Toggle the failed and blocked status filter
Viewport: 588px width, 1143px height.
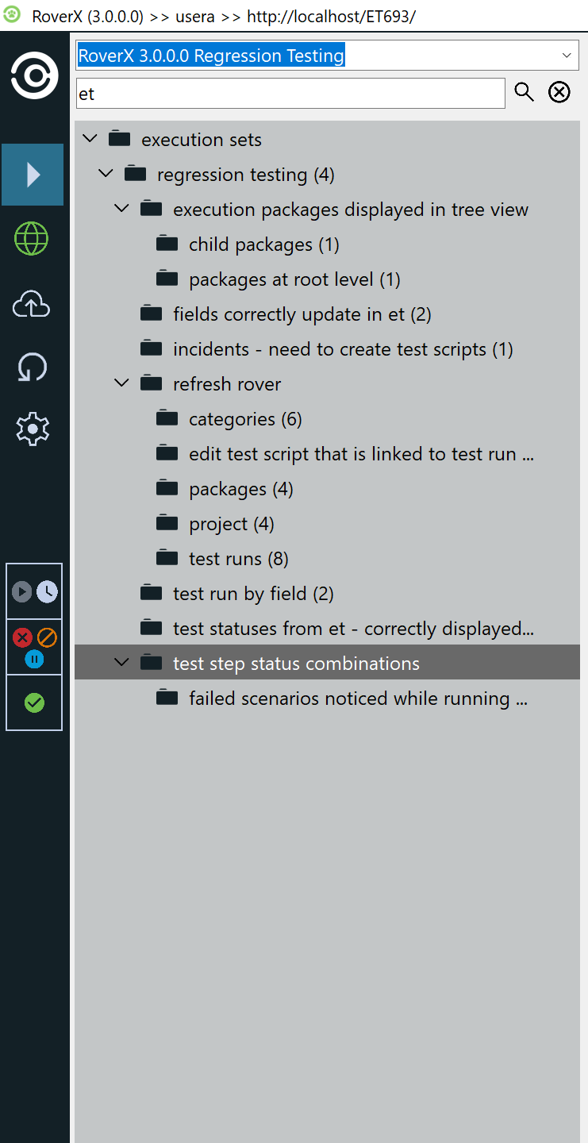click(34, 647)
